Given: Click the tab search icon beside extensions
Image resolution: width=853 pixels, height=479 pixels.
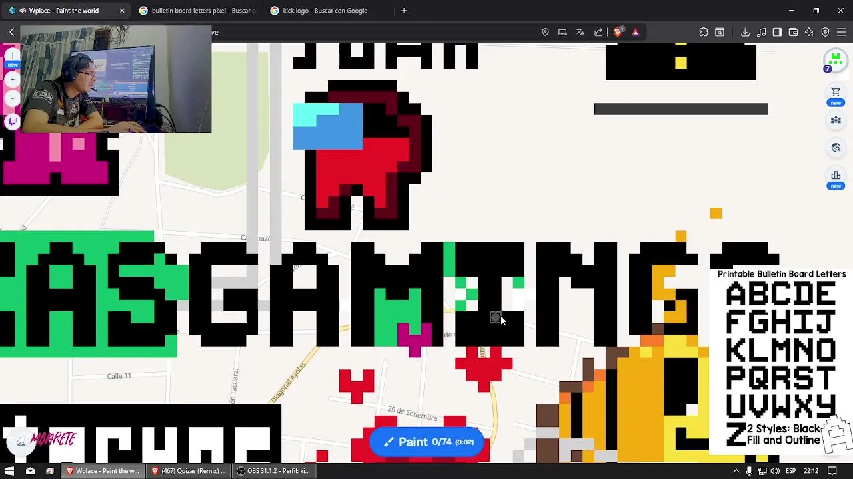Looking at the screenshot, I should [x=720, y=32].
